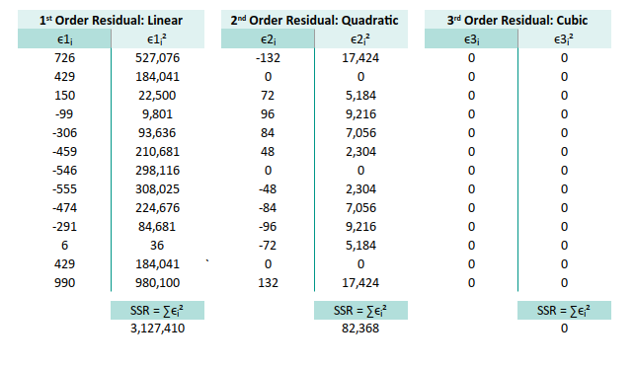The image size is (635, 367).
Task: Pick the squared value 93,636
Action: pyautogui.click(x=158, y=133)
